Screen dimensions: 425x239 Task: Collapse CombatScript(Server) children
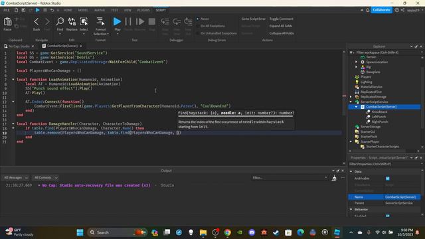point(357,107)
